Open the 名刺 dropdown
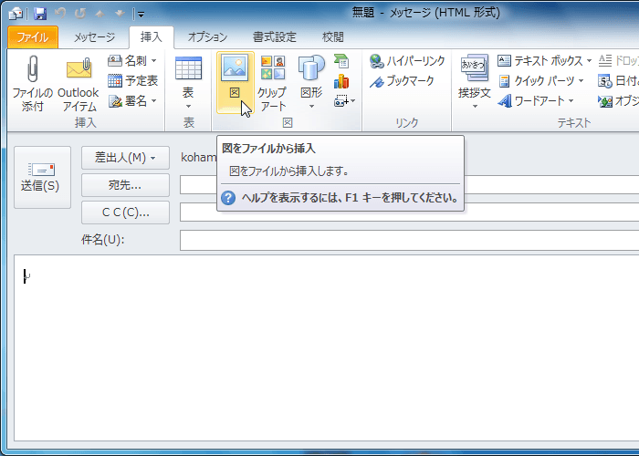Viewport: 639px width, 456px height. coord(132,61)
